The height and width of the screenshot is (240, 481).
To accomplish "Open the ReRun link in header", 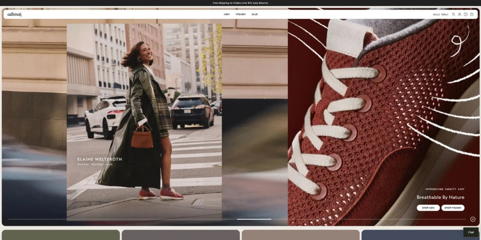I will coord(445,14).
